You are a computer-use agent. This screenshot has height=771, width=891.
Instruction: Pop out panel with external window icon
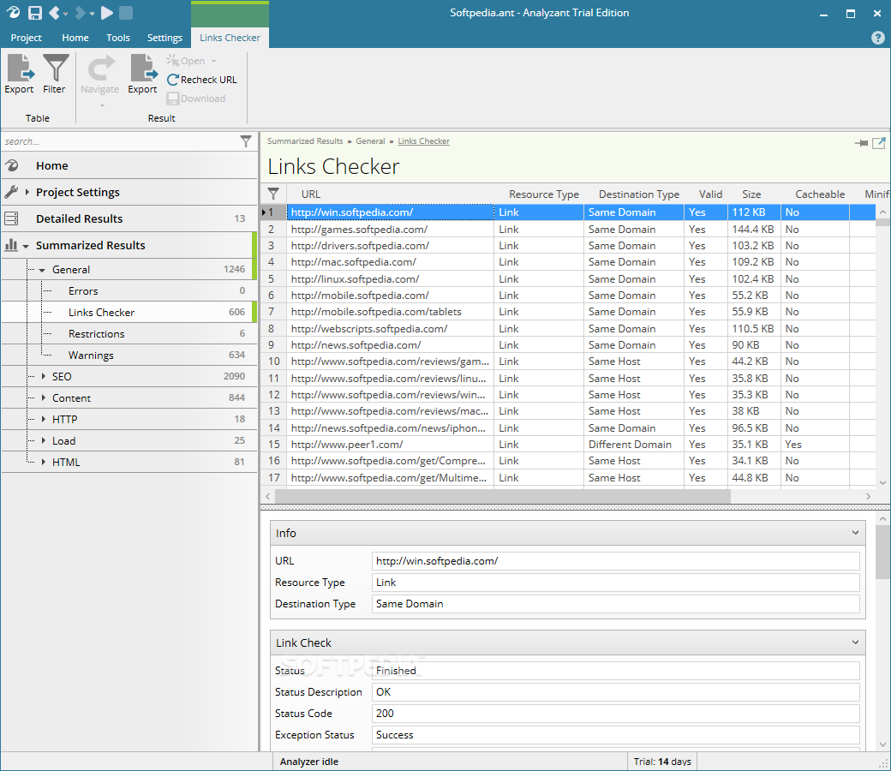[x=878, y=142]
